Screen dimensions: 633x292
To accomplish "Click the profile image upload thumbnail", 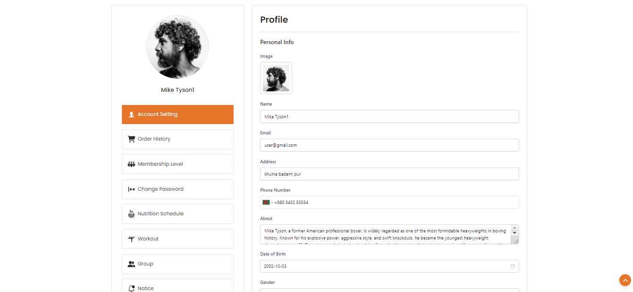I will pos(276,78).
